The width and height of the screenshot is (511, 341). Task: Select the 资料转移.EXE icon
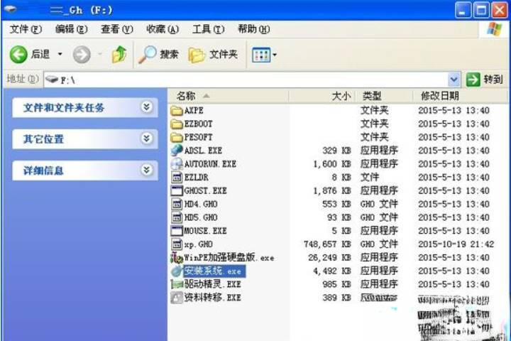click(x=177, y=298)
